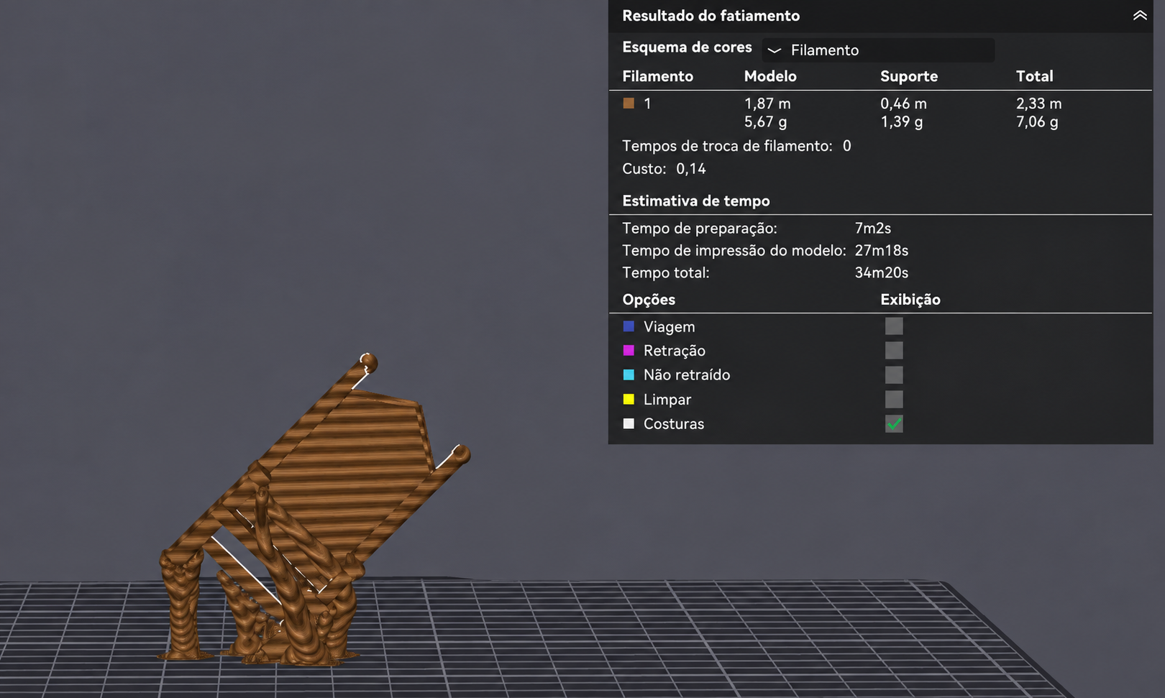
Task: Click the Modelo column header
Action: (770, 76)
